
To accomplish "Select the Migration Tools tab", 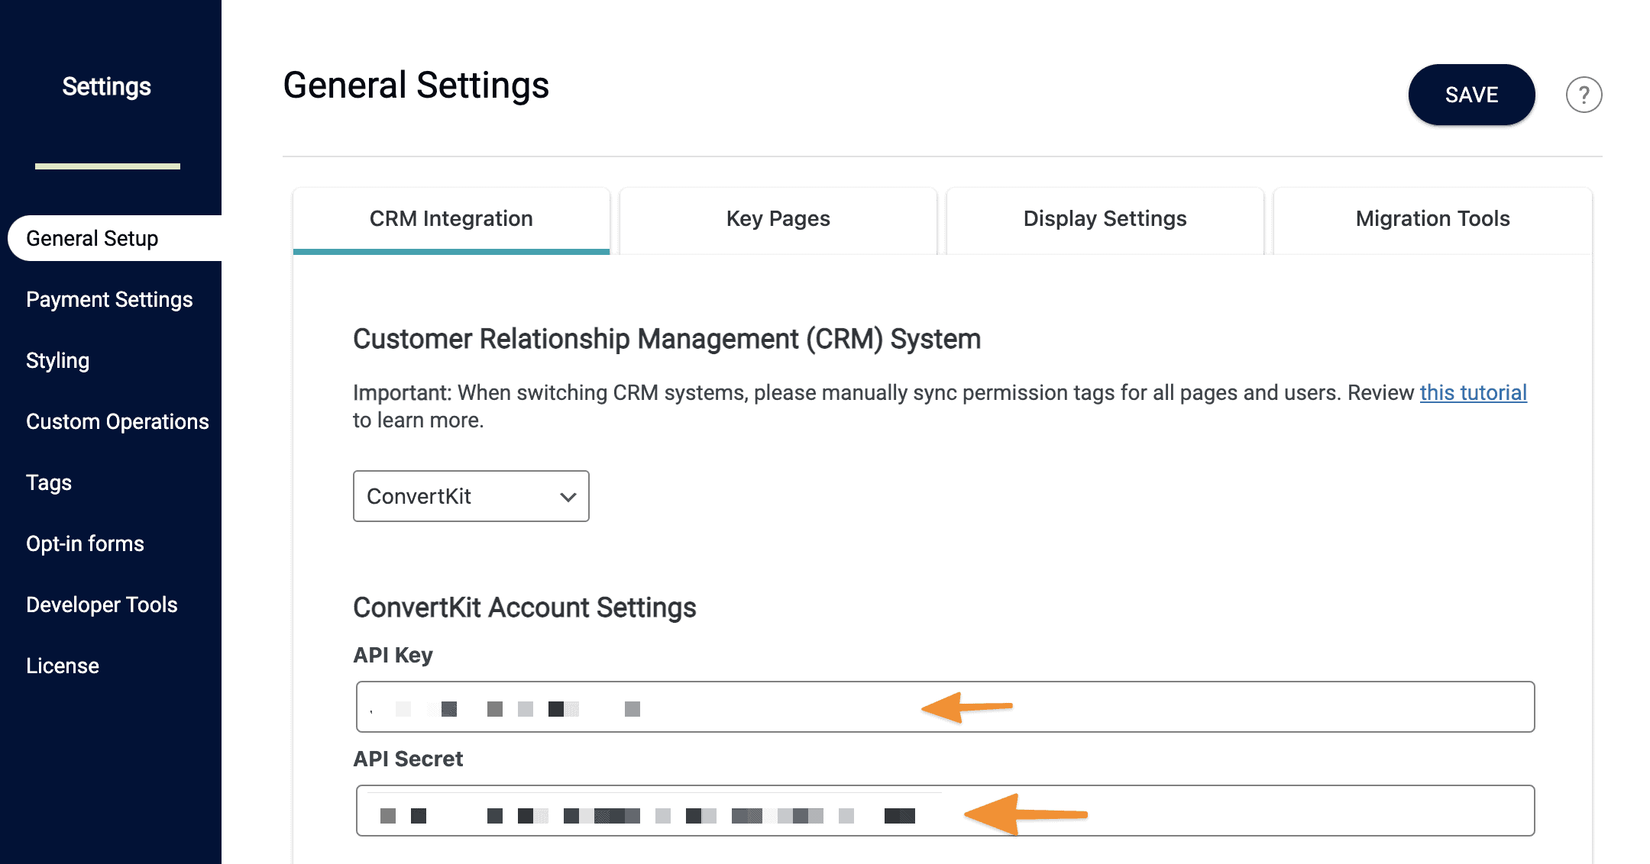I will tap(1432, 219).
